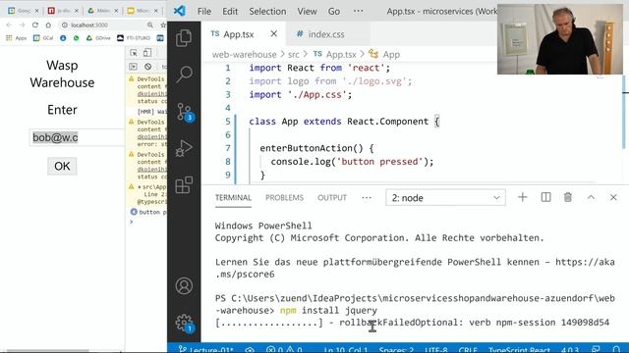629x353 pixels.
Task: Open the hidden menu items ellipsis after Go
Action: coord(358,11)
